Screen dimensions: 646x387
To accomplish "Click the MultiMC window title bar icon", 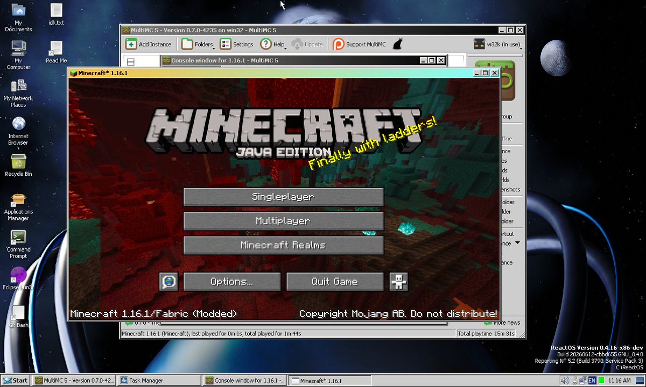I will pos(126,30).
